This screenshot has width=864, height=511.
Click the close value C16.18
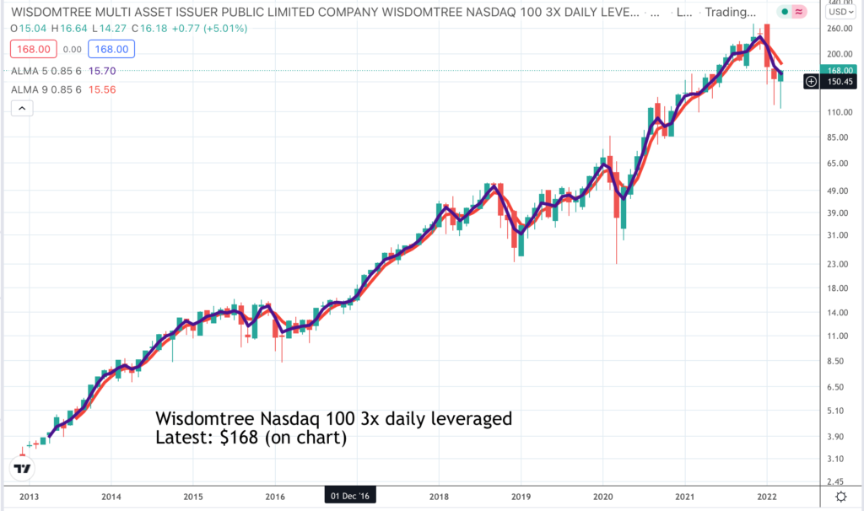149,29
